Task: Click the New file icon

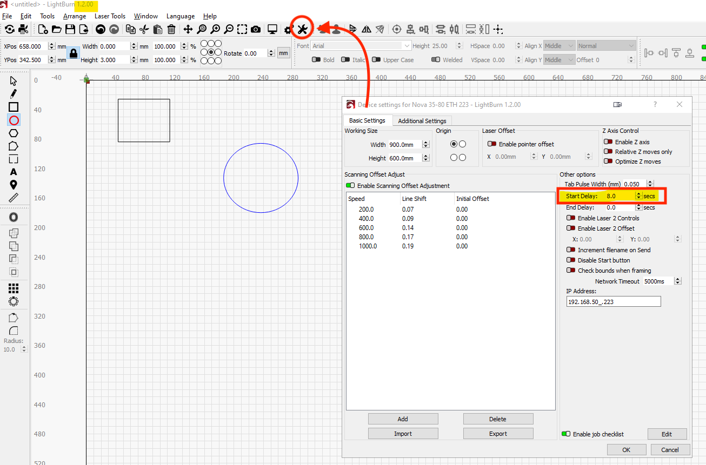Action: click(x=43, y=29)
